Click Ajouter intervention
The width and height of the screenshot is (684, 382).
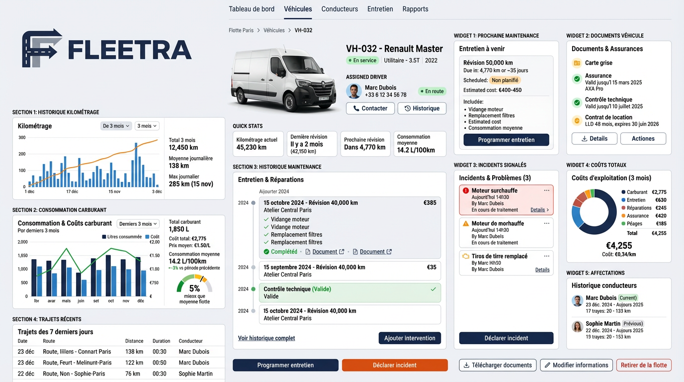(x=410, y=338)
